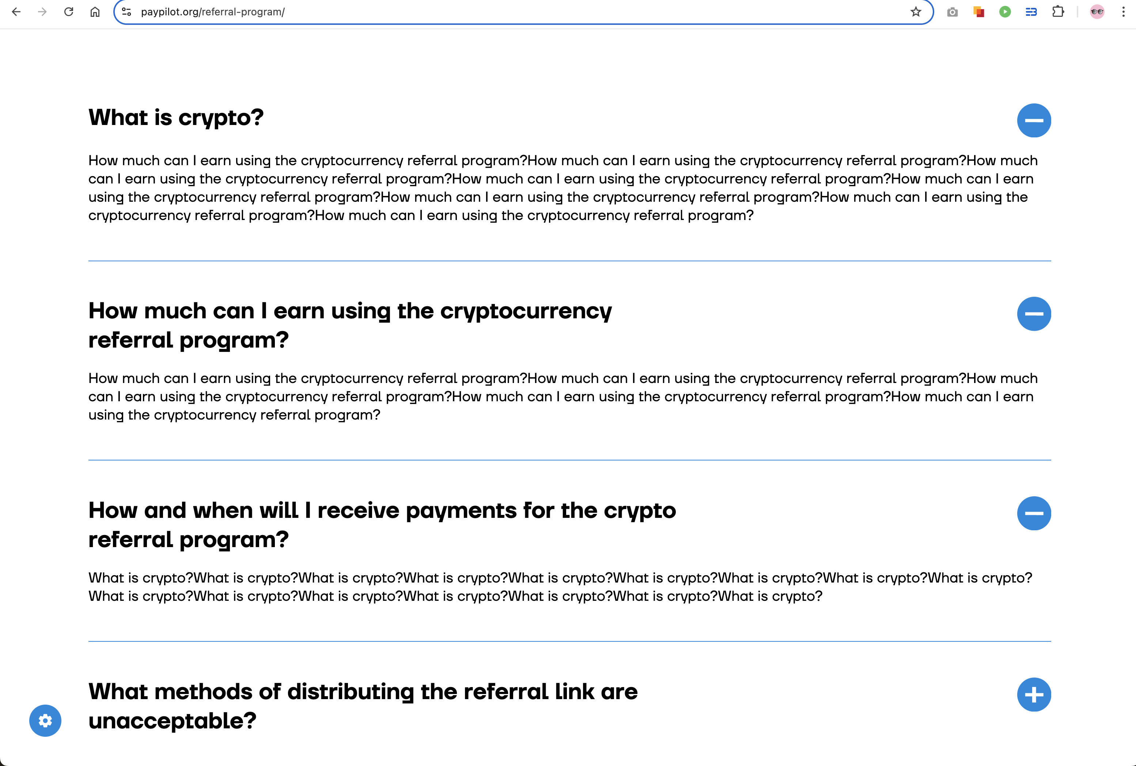Expand 'What methods of distributing' with plus
The height and width of the screenshot is (766, 1136).
tap(1034, 694)
